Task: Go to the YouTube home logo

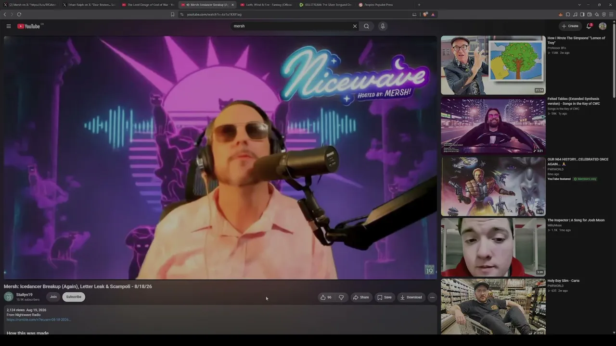Action: [30, 26]
